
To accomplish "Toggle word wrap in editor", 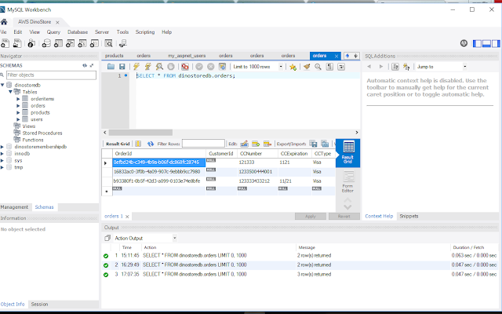I will coord(341,67).
